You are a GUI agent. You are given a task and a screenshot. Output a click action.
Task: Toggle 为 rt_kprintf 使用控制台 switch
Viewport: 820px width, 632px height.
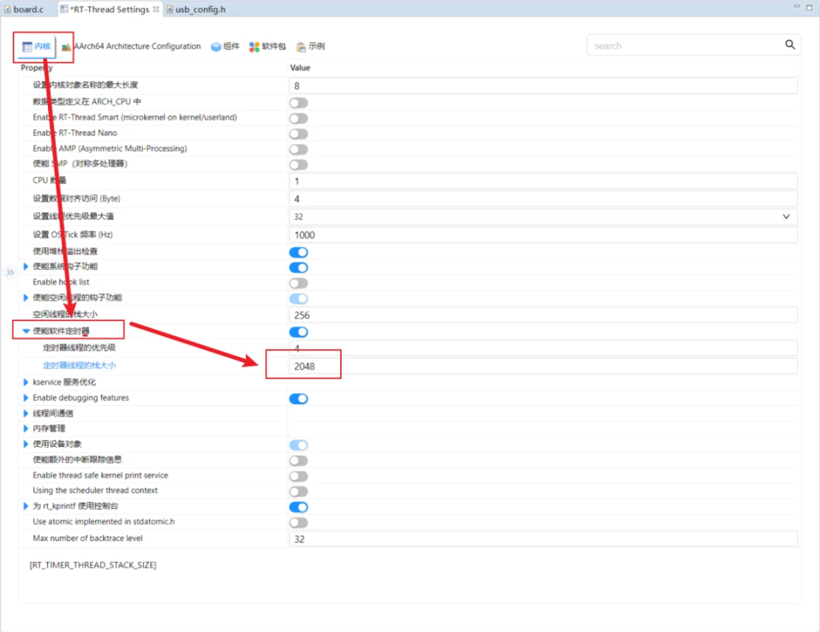click(298, 507)
